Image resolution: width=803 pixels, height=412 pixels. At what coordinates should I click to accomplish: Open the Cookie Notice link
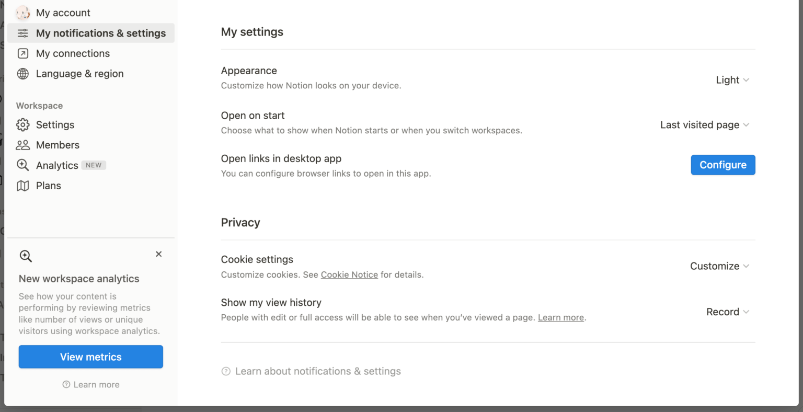(349, 274)
